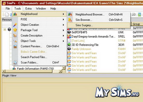The height and width of the screenshot is (102, 143).
Task: Select the Family Information (FAMI) tree item
Action: point(35,69)
